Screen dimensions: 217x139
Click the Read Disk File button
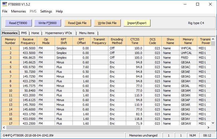(77, 23)
